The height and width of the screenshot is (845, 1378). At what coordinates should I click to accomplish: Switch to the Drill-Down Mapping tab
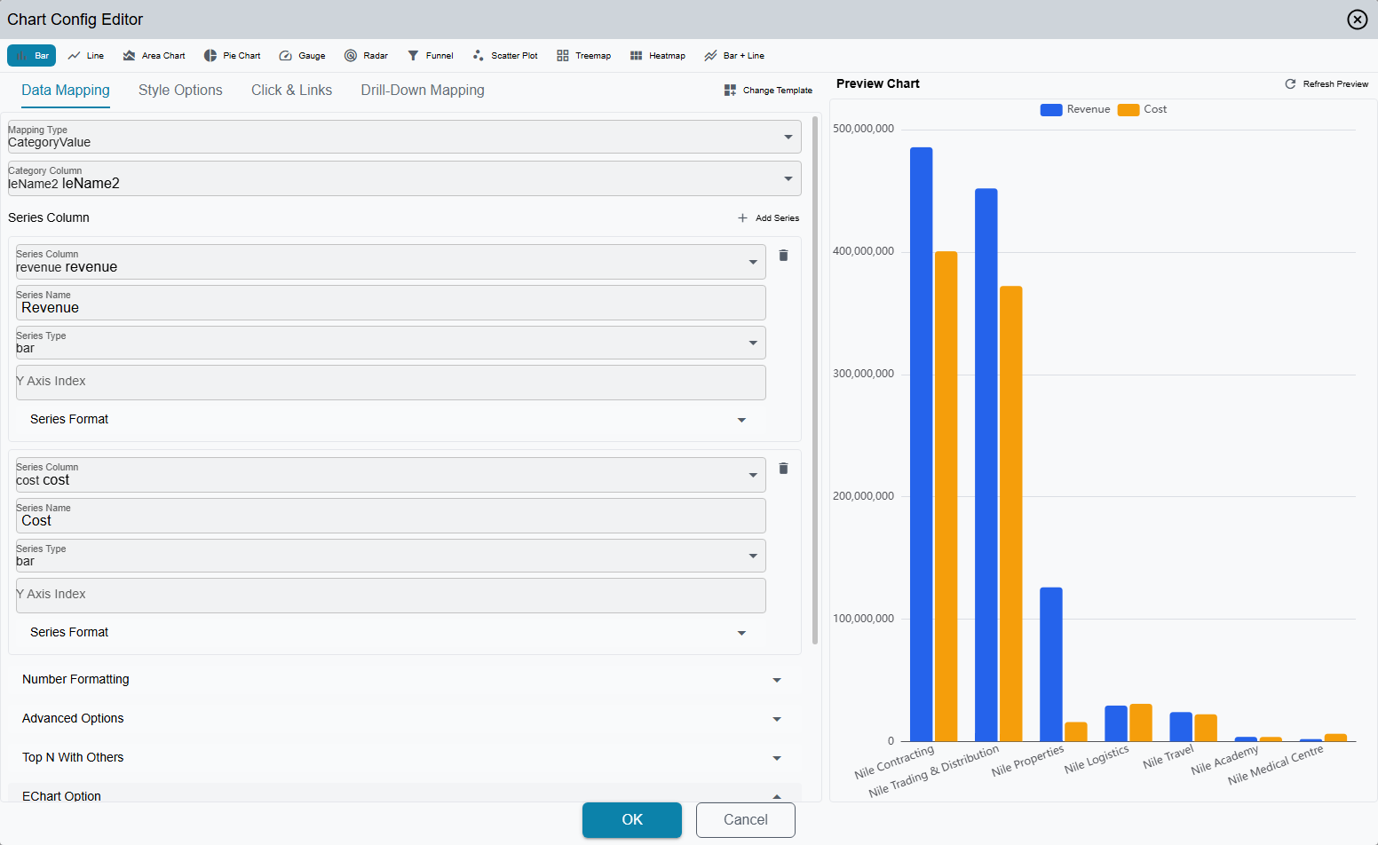423,91
